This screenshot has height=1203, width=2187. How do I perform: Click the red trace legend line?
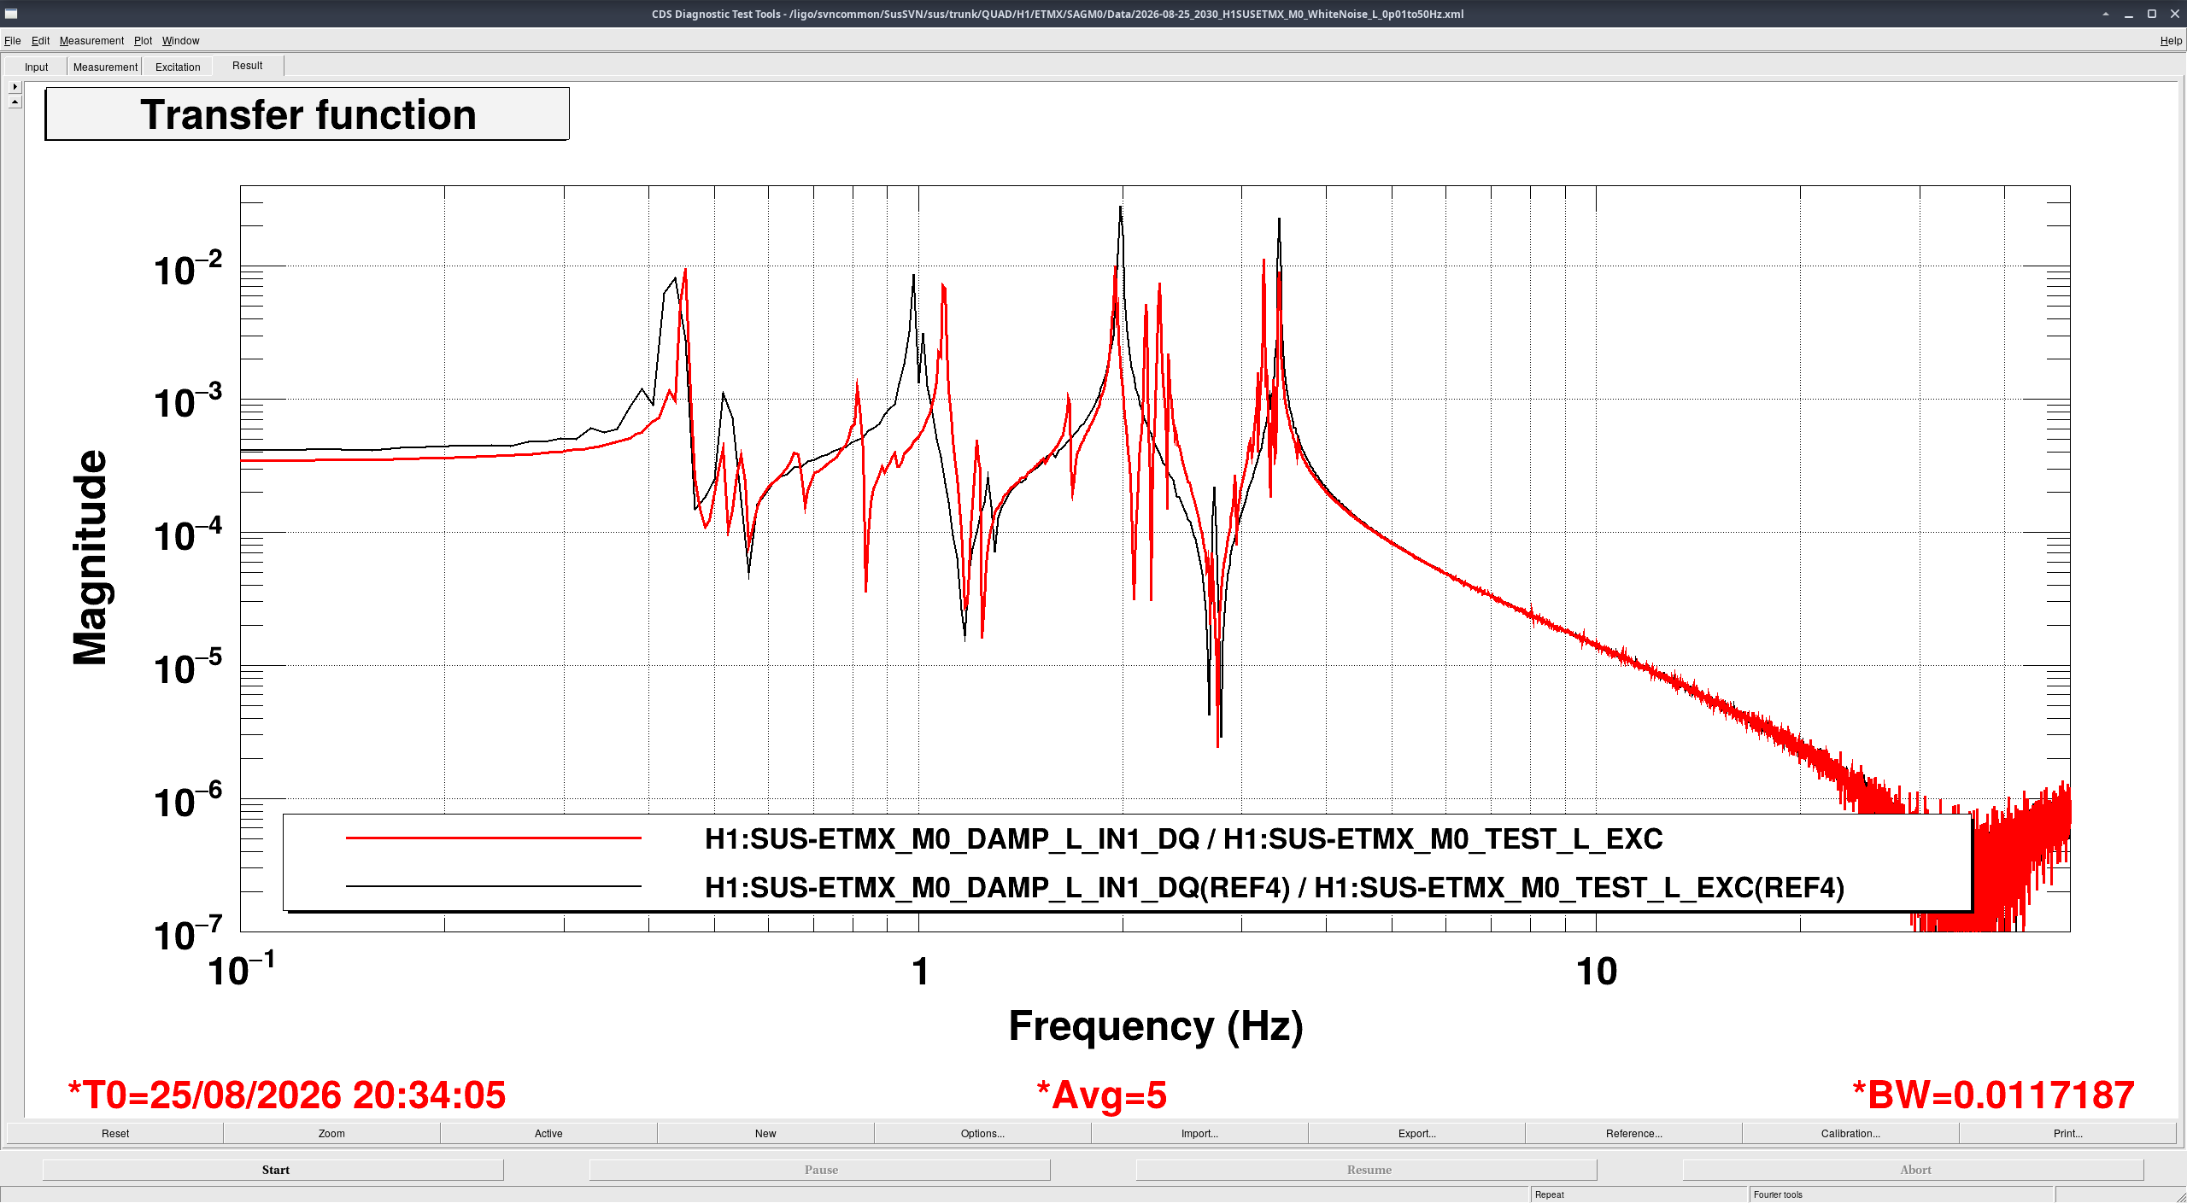tap(493, 838)
